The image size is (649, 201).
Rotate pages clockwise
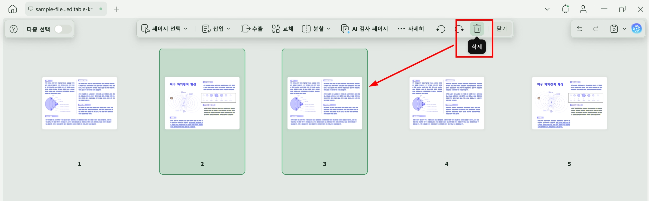point(459,29)
